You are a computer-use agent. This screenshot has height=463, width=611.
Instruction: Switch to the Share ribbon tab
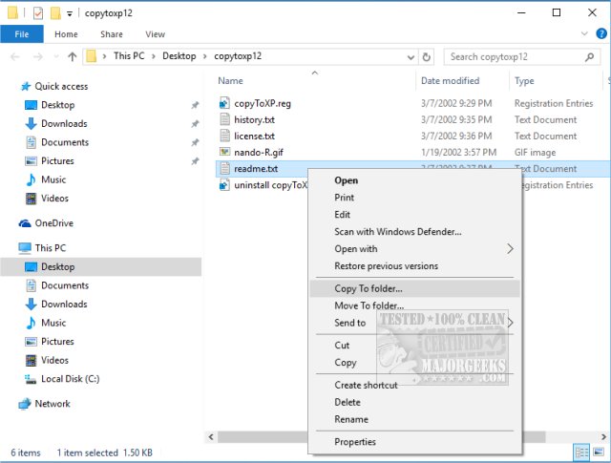click(x=112, y=34)
